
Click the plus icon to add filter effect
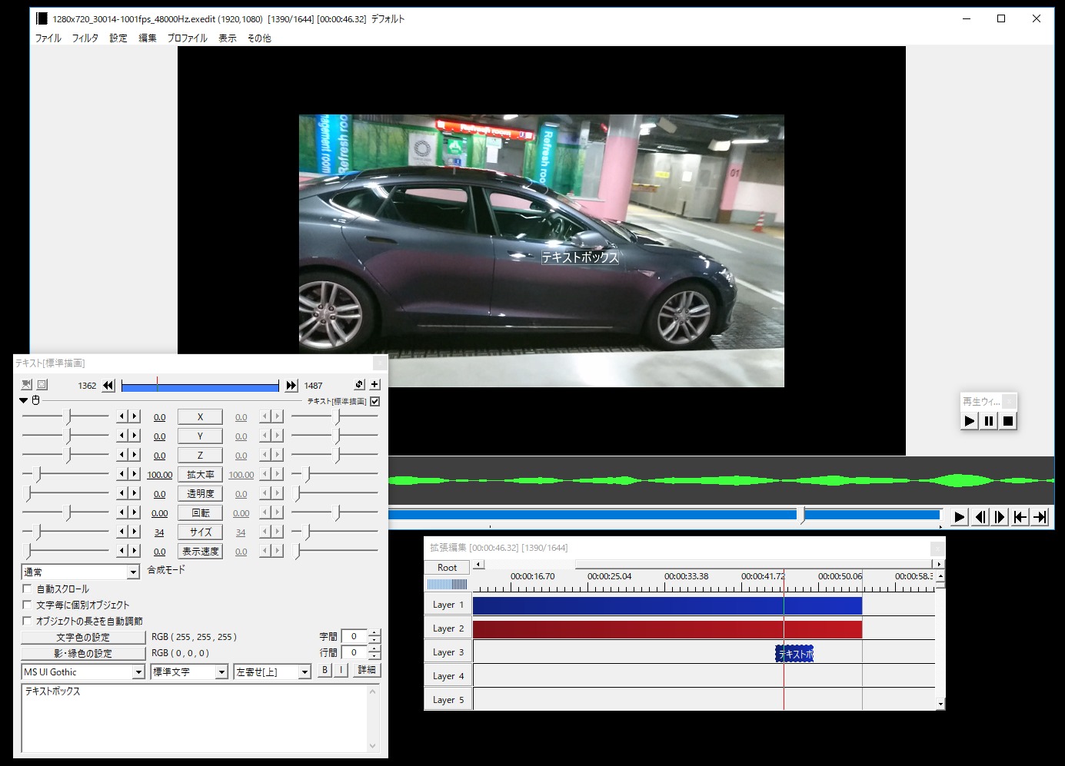coord(374,385)
